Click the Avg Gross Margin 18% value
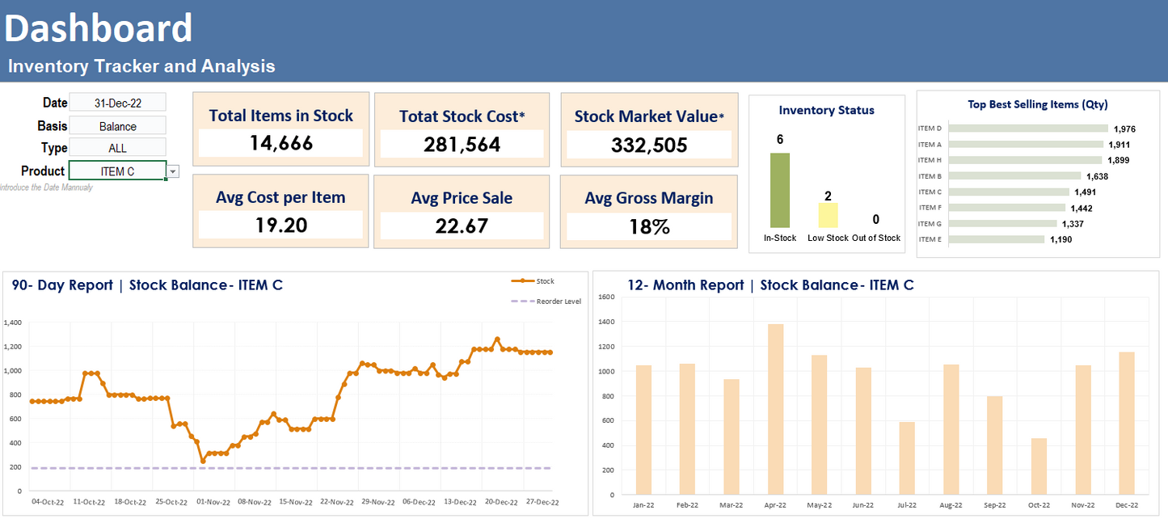 648,227
